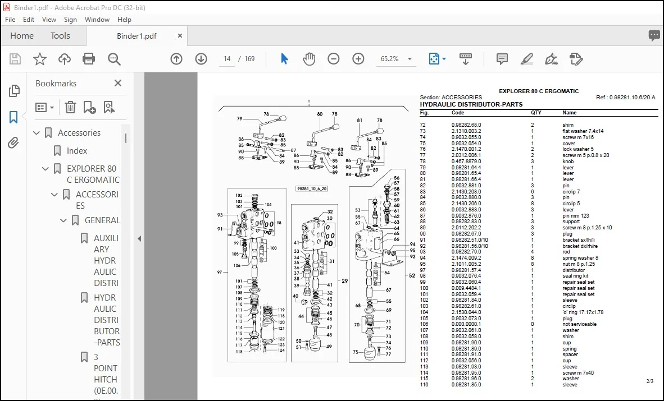Open the bookmarks options menu dropdown
The image size is (664, 401).
[44, 108]
